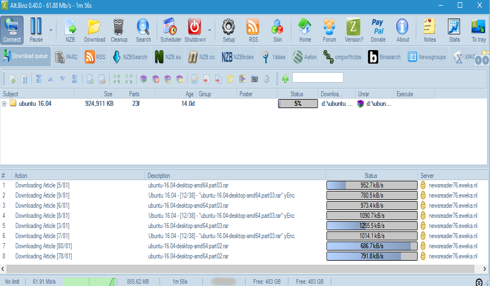The width and height of the screenshot is (490, 286).
Task: Open the Yabse tab
Action: pos(273,57)
